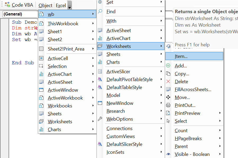Click the four-arrow icon beside Move
The height and width of the screenshot is (158, 238).
tap(168, 97)
